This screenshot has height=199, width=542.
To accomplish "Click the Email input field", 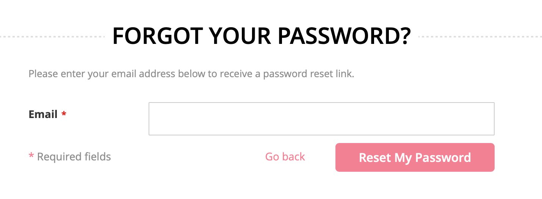I will [x=321, y=119].
